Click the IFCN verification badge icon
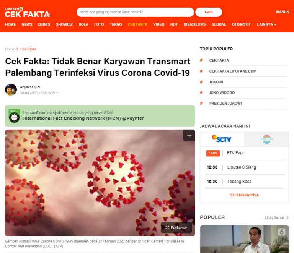Image resolution: width=294 pixels, height=253 pixels. point(14,116)
